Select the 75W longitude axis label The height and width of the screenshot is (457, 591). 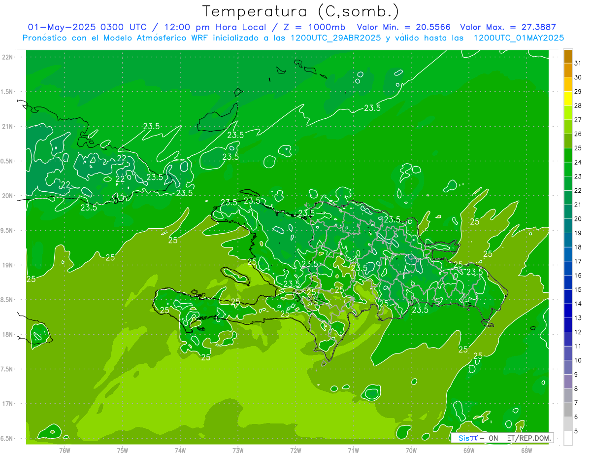tap(122, 450)
